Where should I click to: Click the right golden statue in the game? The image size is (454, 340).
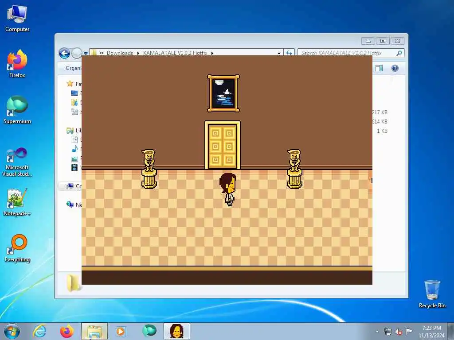click(294, 169)
